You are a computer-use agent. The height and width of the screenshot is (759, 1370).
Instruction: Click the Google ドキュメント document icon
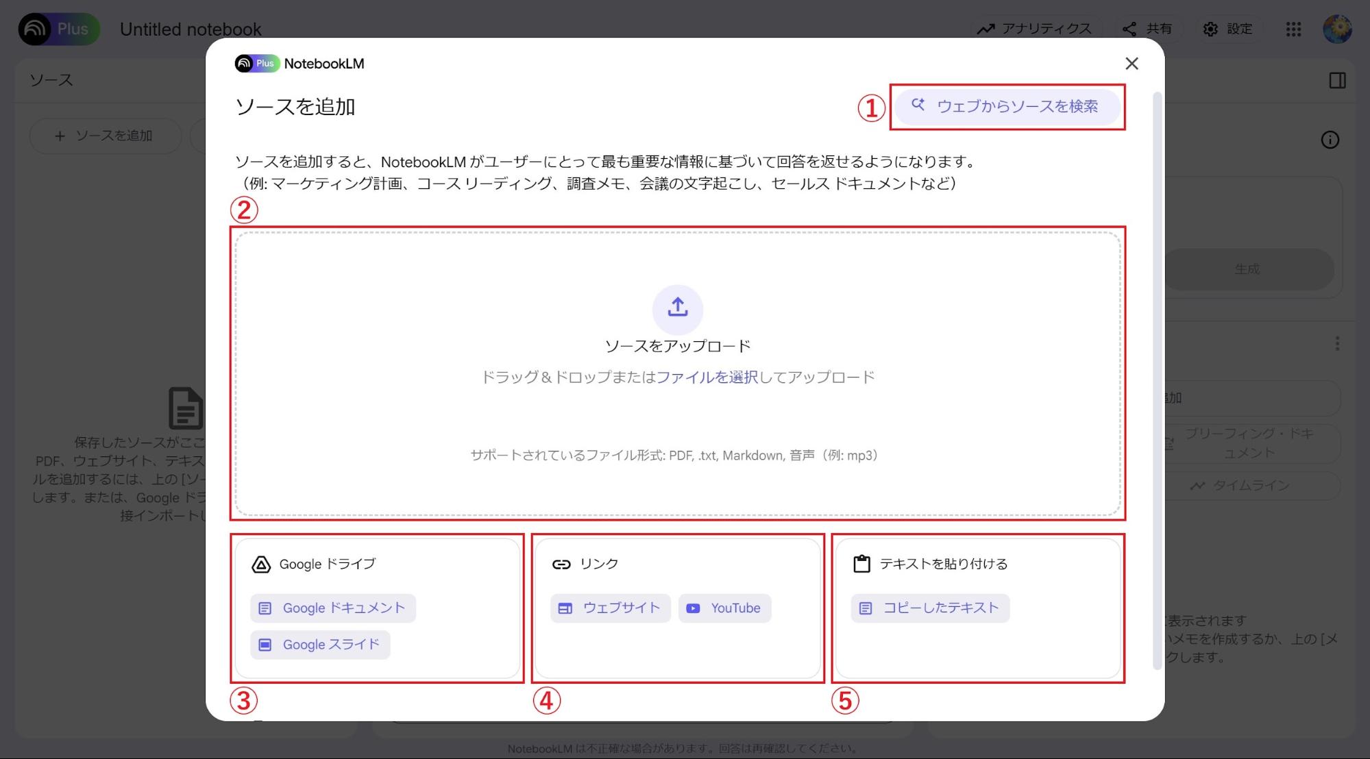pos(265,608)
